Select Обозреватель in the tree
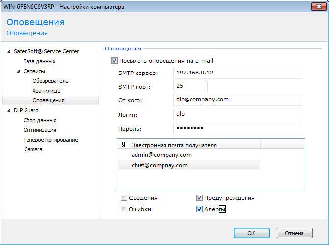Screen dimensions: 329x245 (50, 81)
